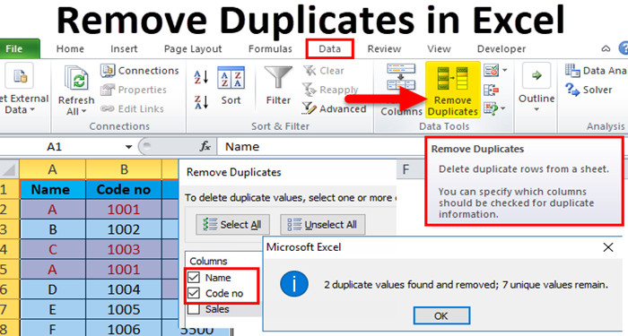Select cell containing 1005
This screenshot has width=628, height=336.
pos(124,309)
